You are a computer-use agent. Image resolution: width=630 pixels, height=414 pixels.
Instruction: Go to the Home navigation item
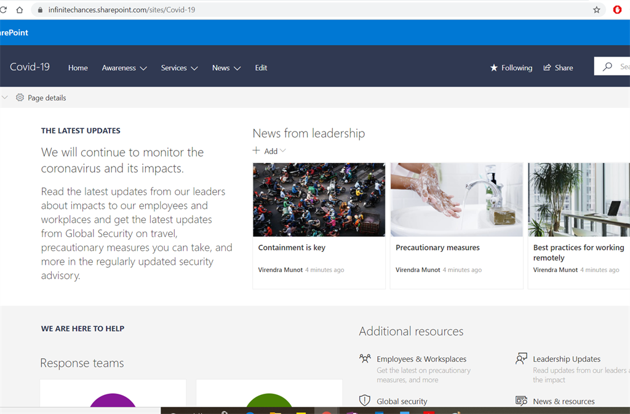tap(78, 68)
